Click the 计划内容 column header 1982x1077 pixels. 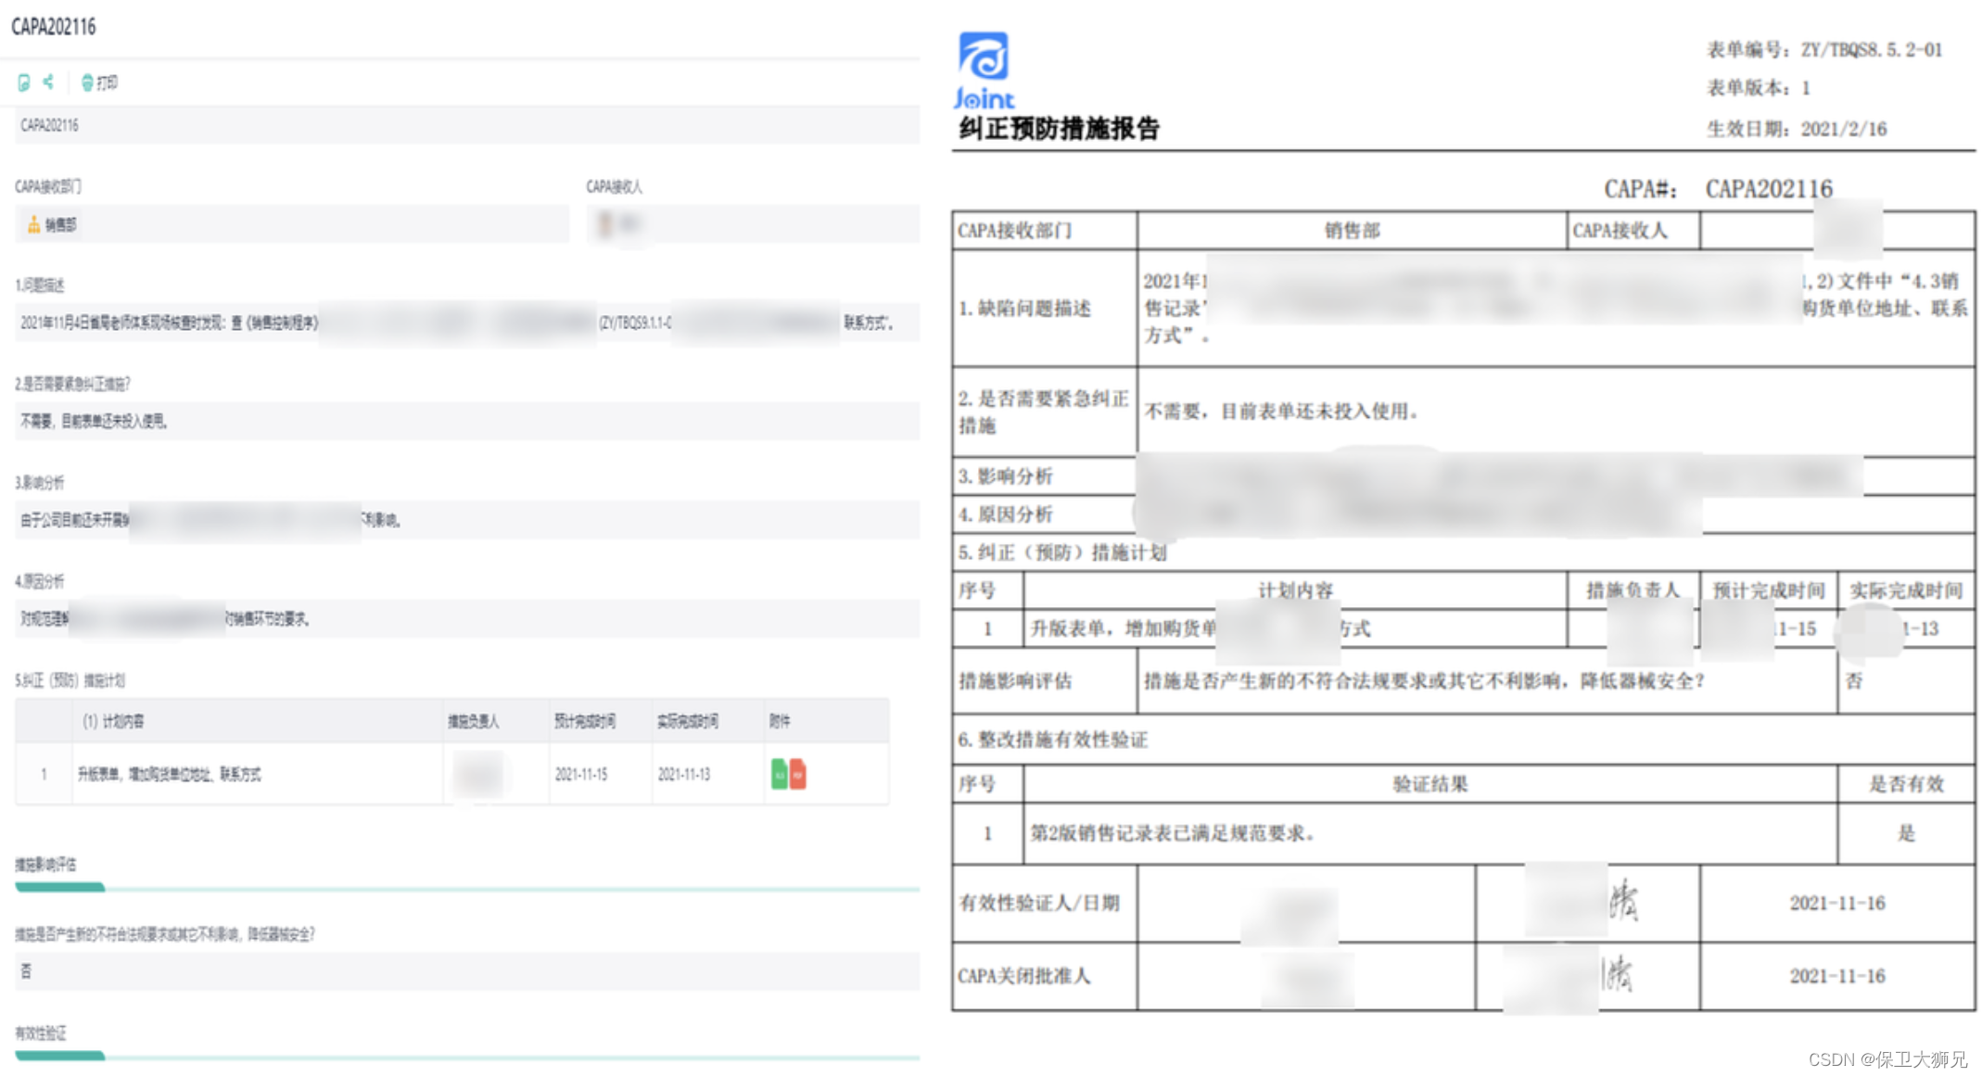[x=113, y=721]
